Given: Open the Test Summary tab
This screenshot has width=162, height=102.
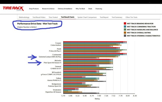Looking at the screenshot, I should tap(117, 17).
